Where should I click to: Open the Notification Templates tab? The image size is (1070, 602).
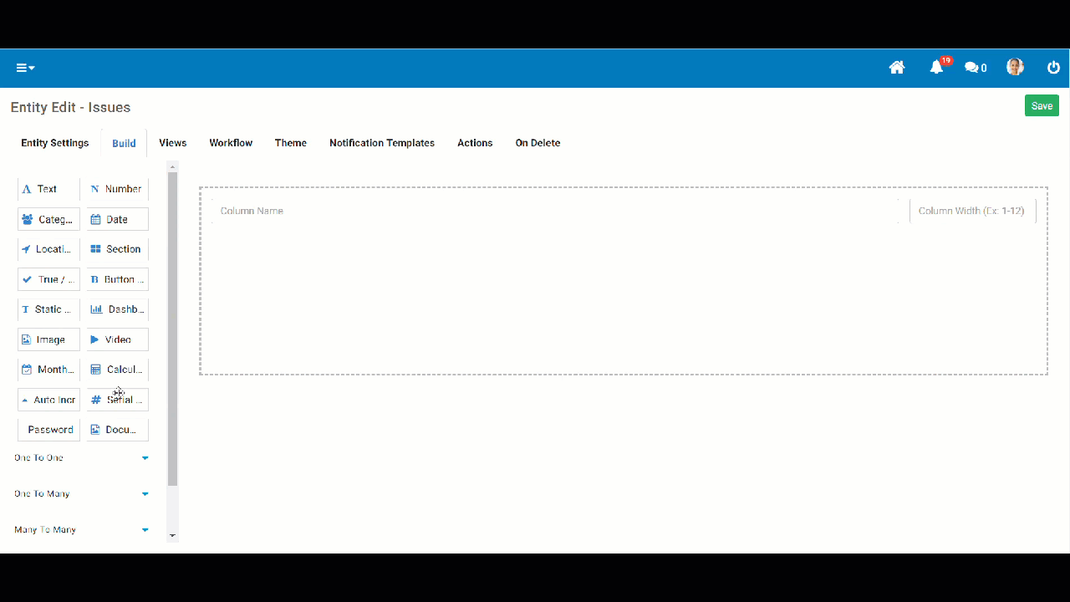tap(381, 143)
